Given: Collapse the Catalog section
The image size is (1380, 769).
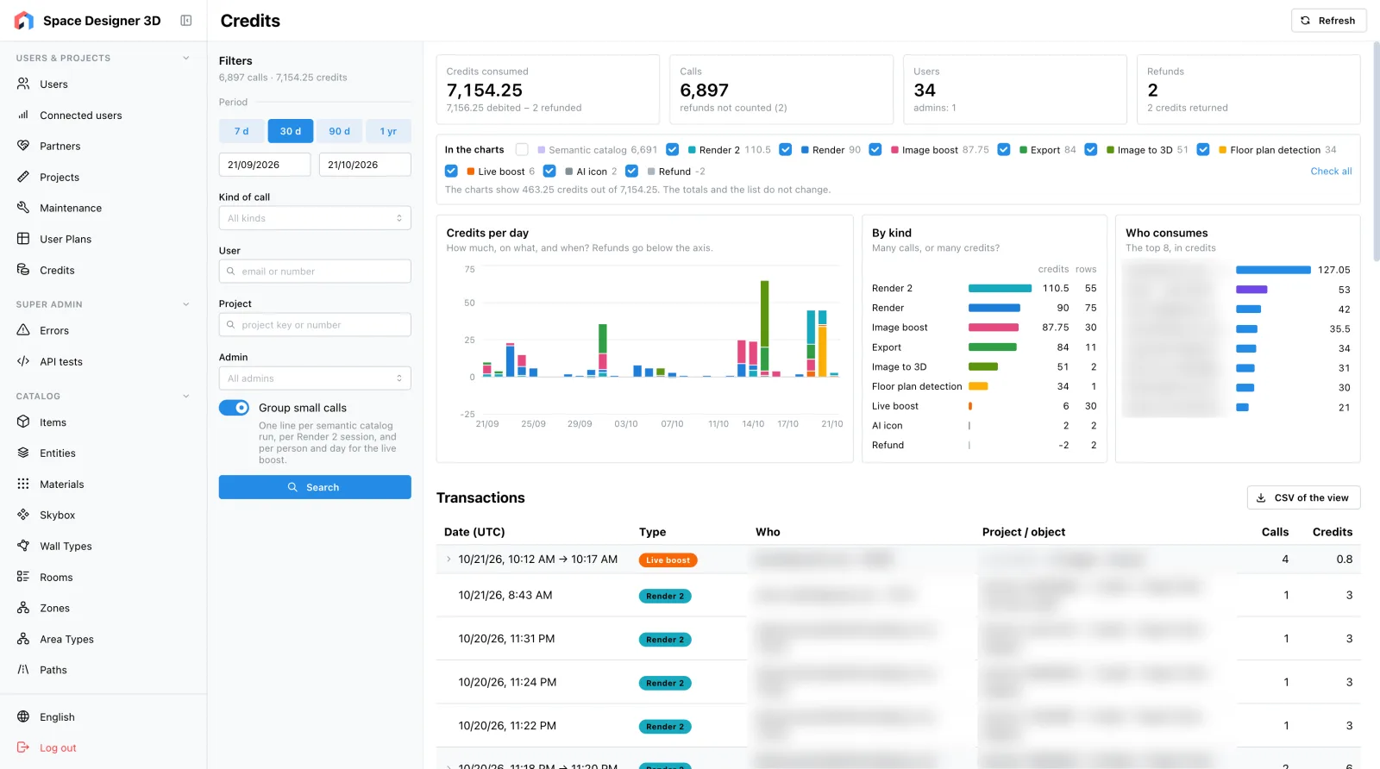Looking at the screenshot, I should click(x=185, y=397).
